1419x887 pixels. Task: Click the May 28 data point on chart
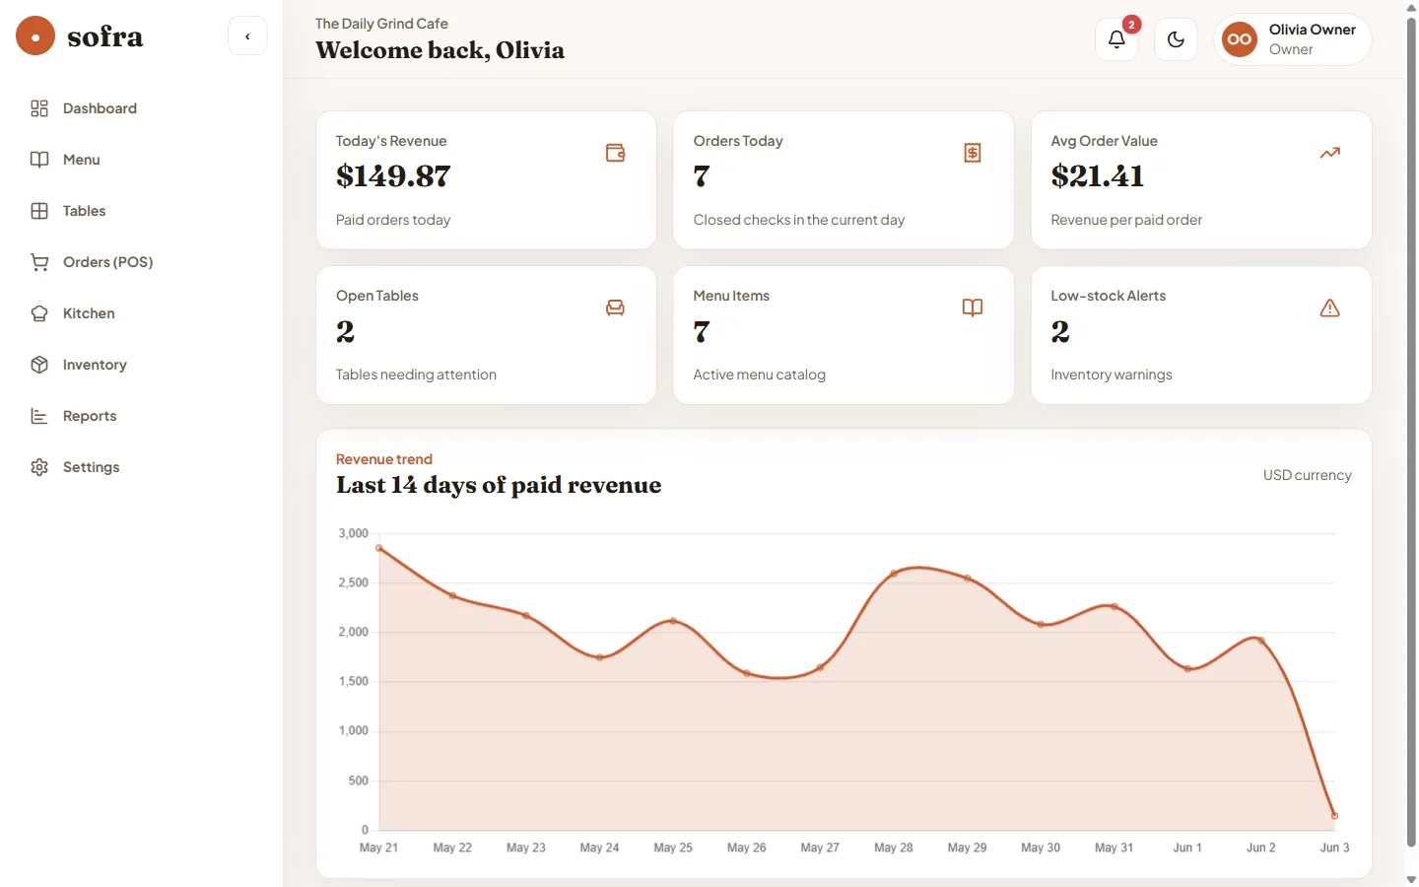click(894, 574)
